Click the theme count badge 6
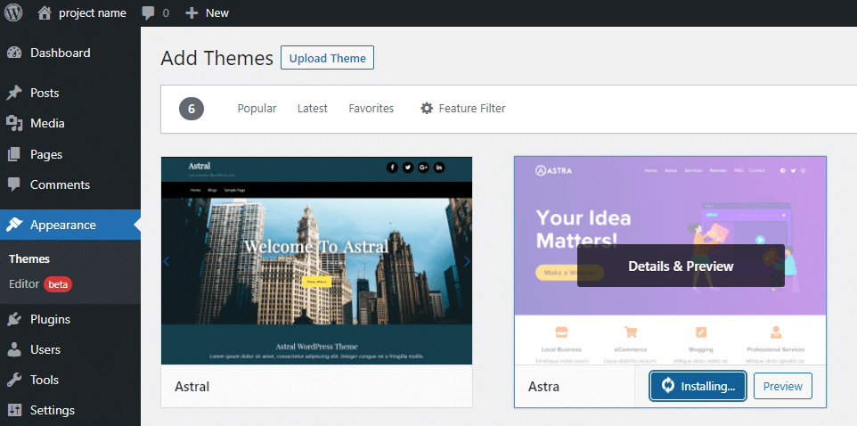The width and height of the screenshot is (857, 426). point(192,109)
